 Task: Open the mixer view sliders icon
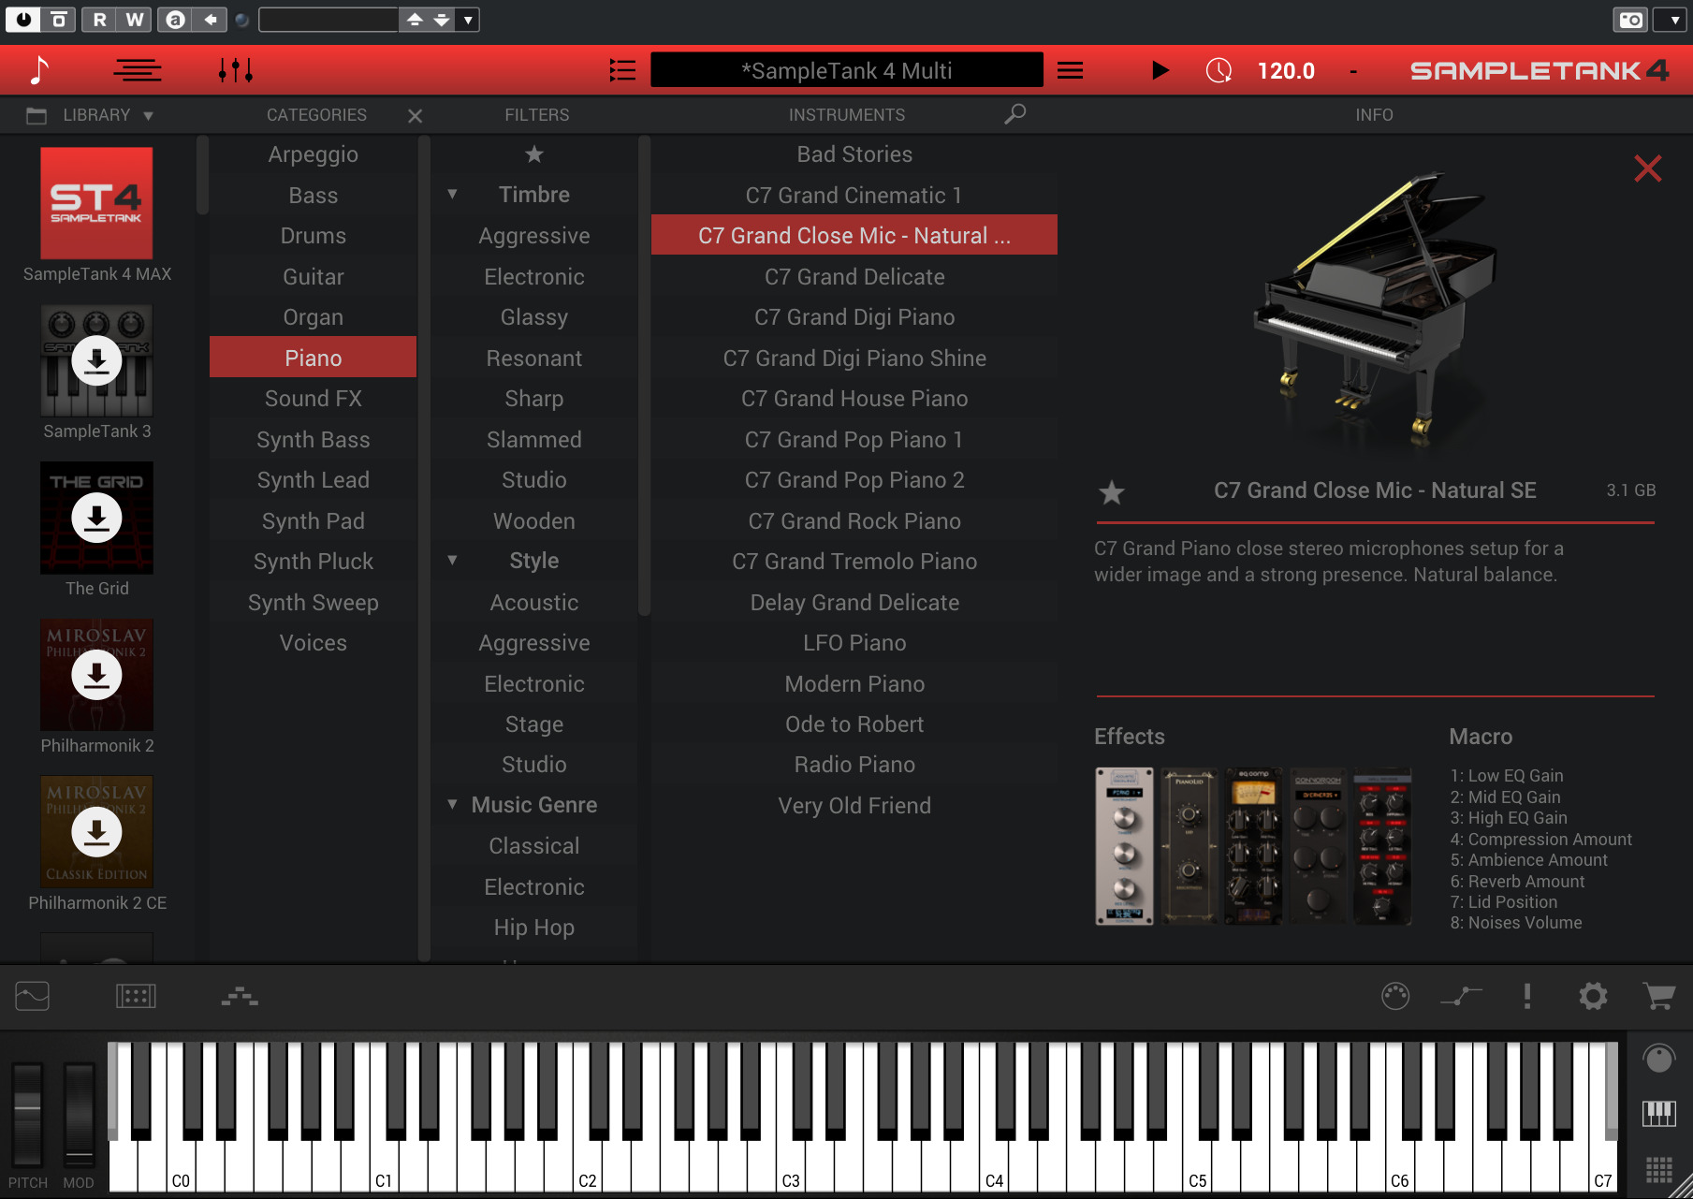(236, 70)
